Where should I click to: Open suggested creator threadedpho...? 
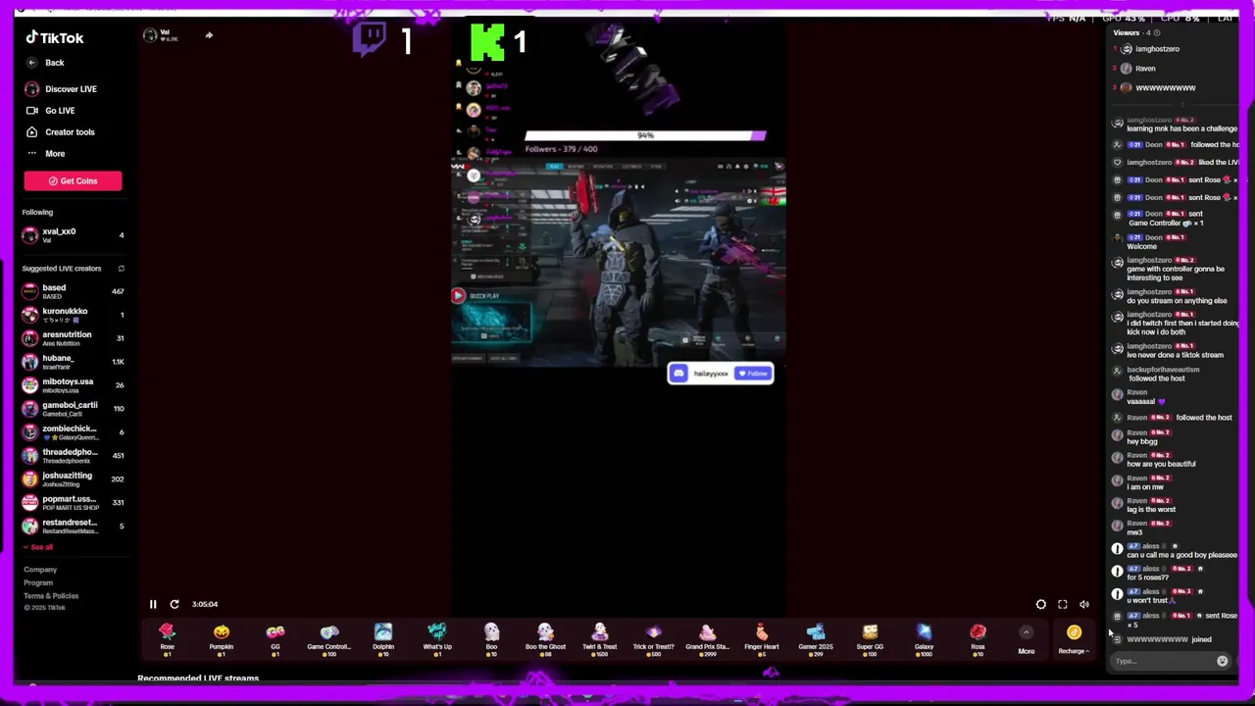74,456
